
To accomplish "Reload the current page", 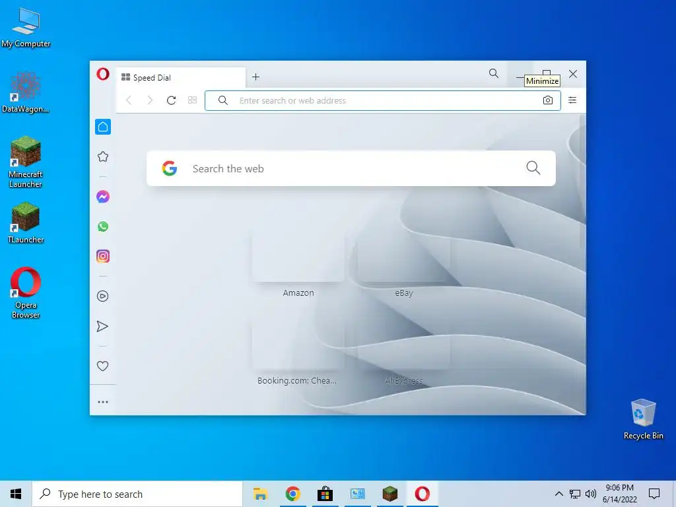I will (x=171, y=100).
